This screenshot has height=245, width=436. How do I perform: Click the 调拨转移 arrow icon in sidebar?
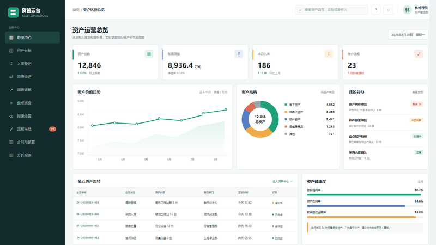click(x=11, y=90)
